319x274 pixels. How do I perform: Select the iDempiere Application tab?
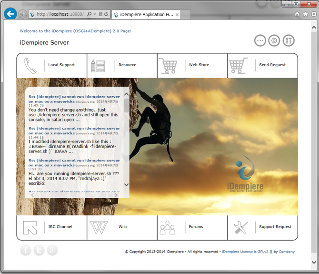[x=146, y=14]
